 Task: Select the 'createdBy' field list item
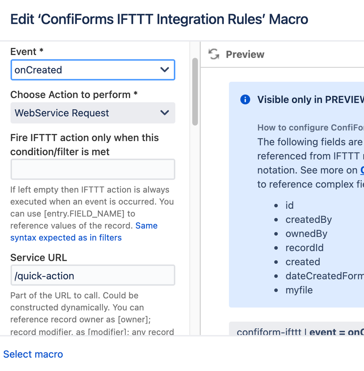[309, 219]
